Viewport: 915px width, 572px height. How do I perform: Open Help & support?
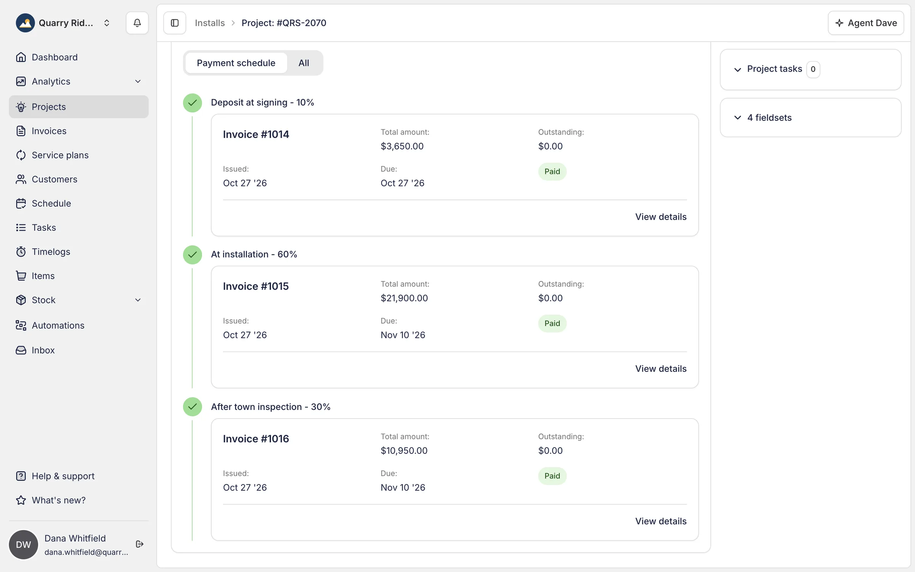click(x=79, y=476)
